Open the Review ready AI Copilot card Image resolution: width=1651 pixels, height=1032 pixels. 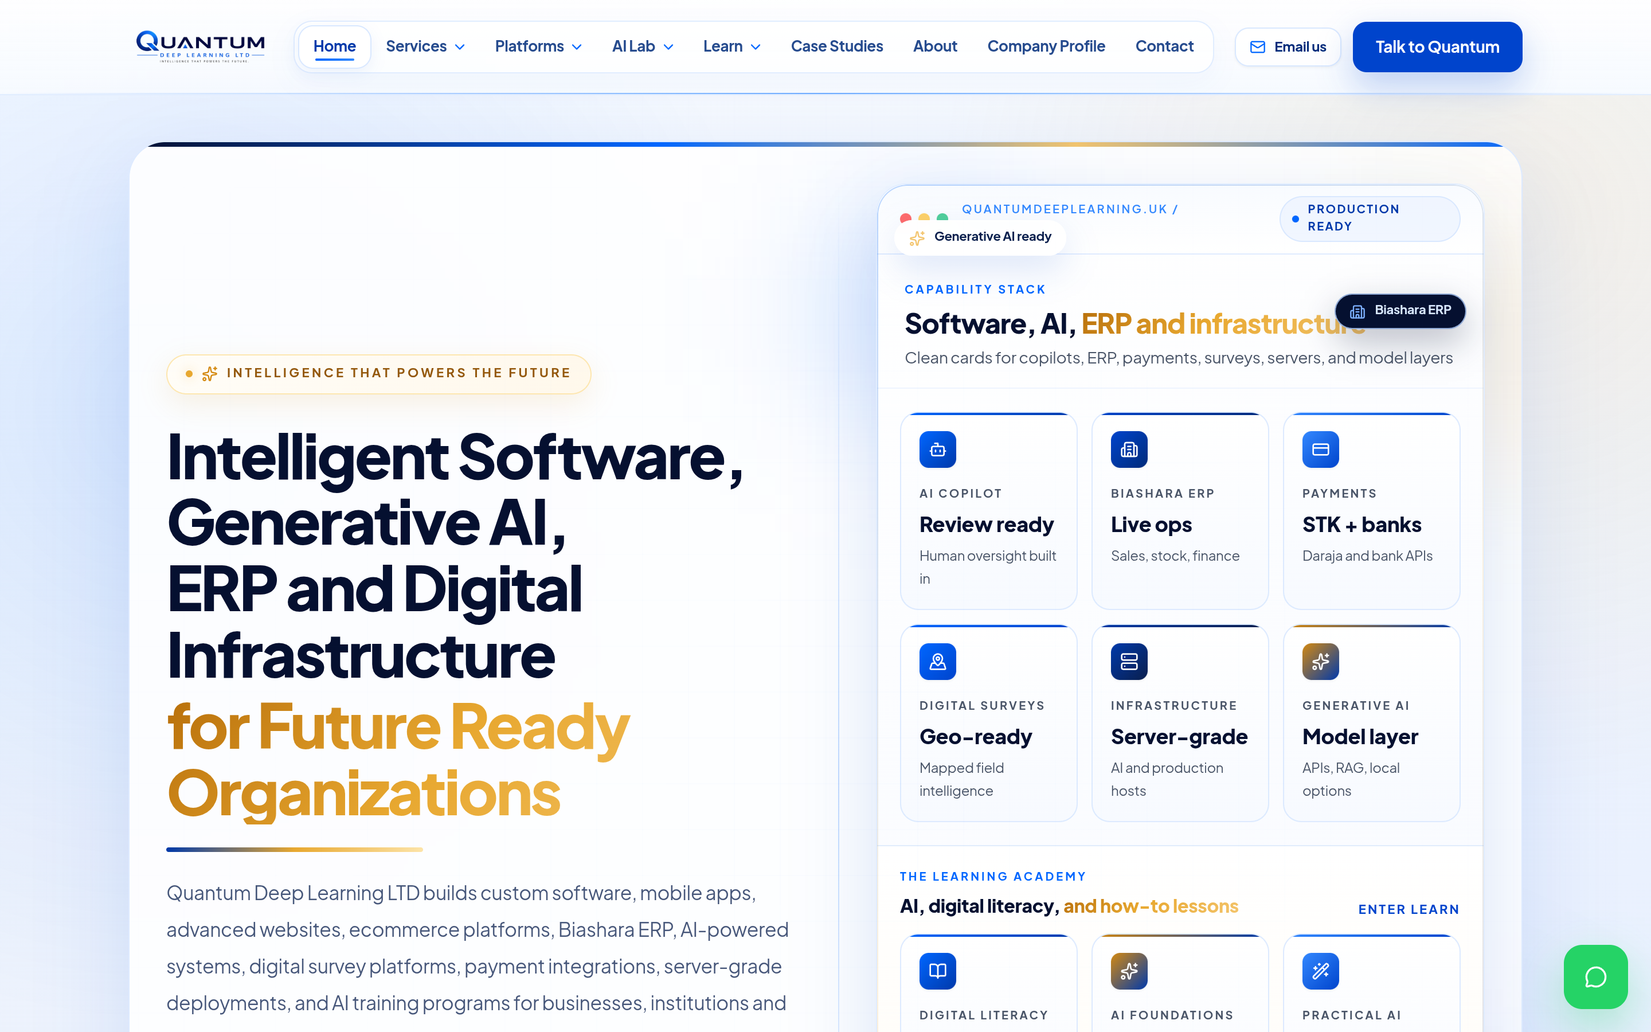pos(988,511)
